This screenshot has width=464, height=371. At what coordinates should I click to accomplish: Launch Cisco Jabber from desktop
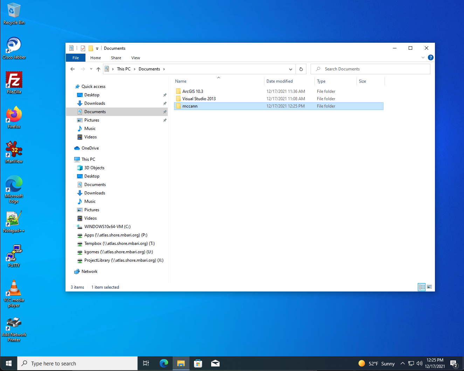14,48
